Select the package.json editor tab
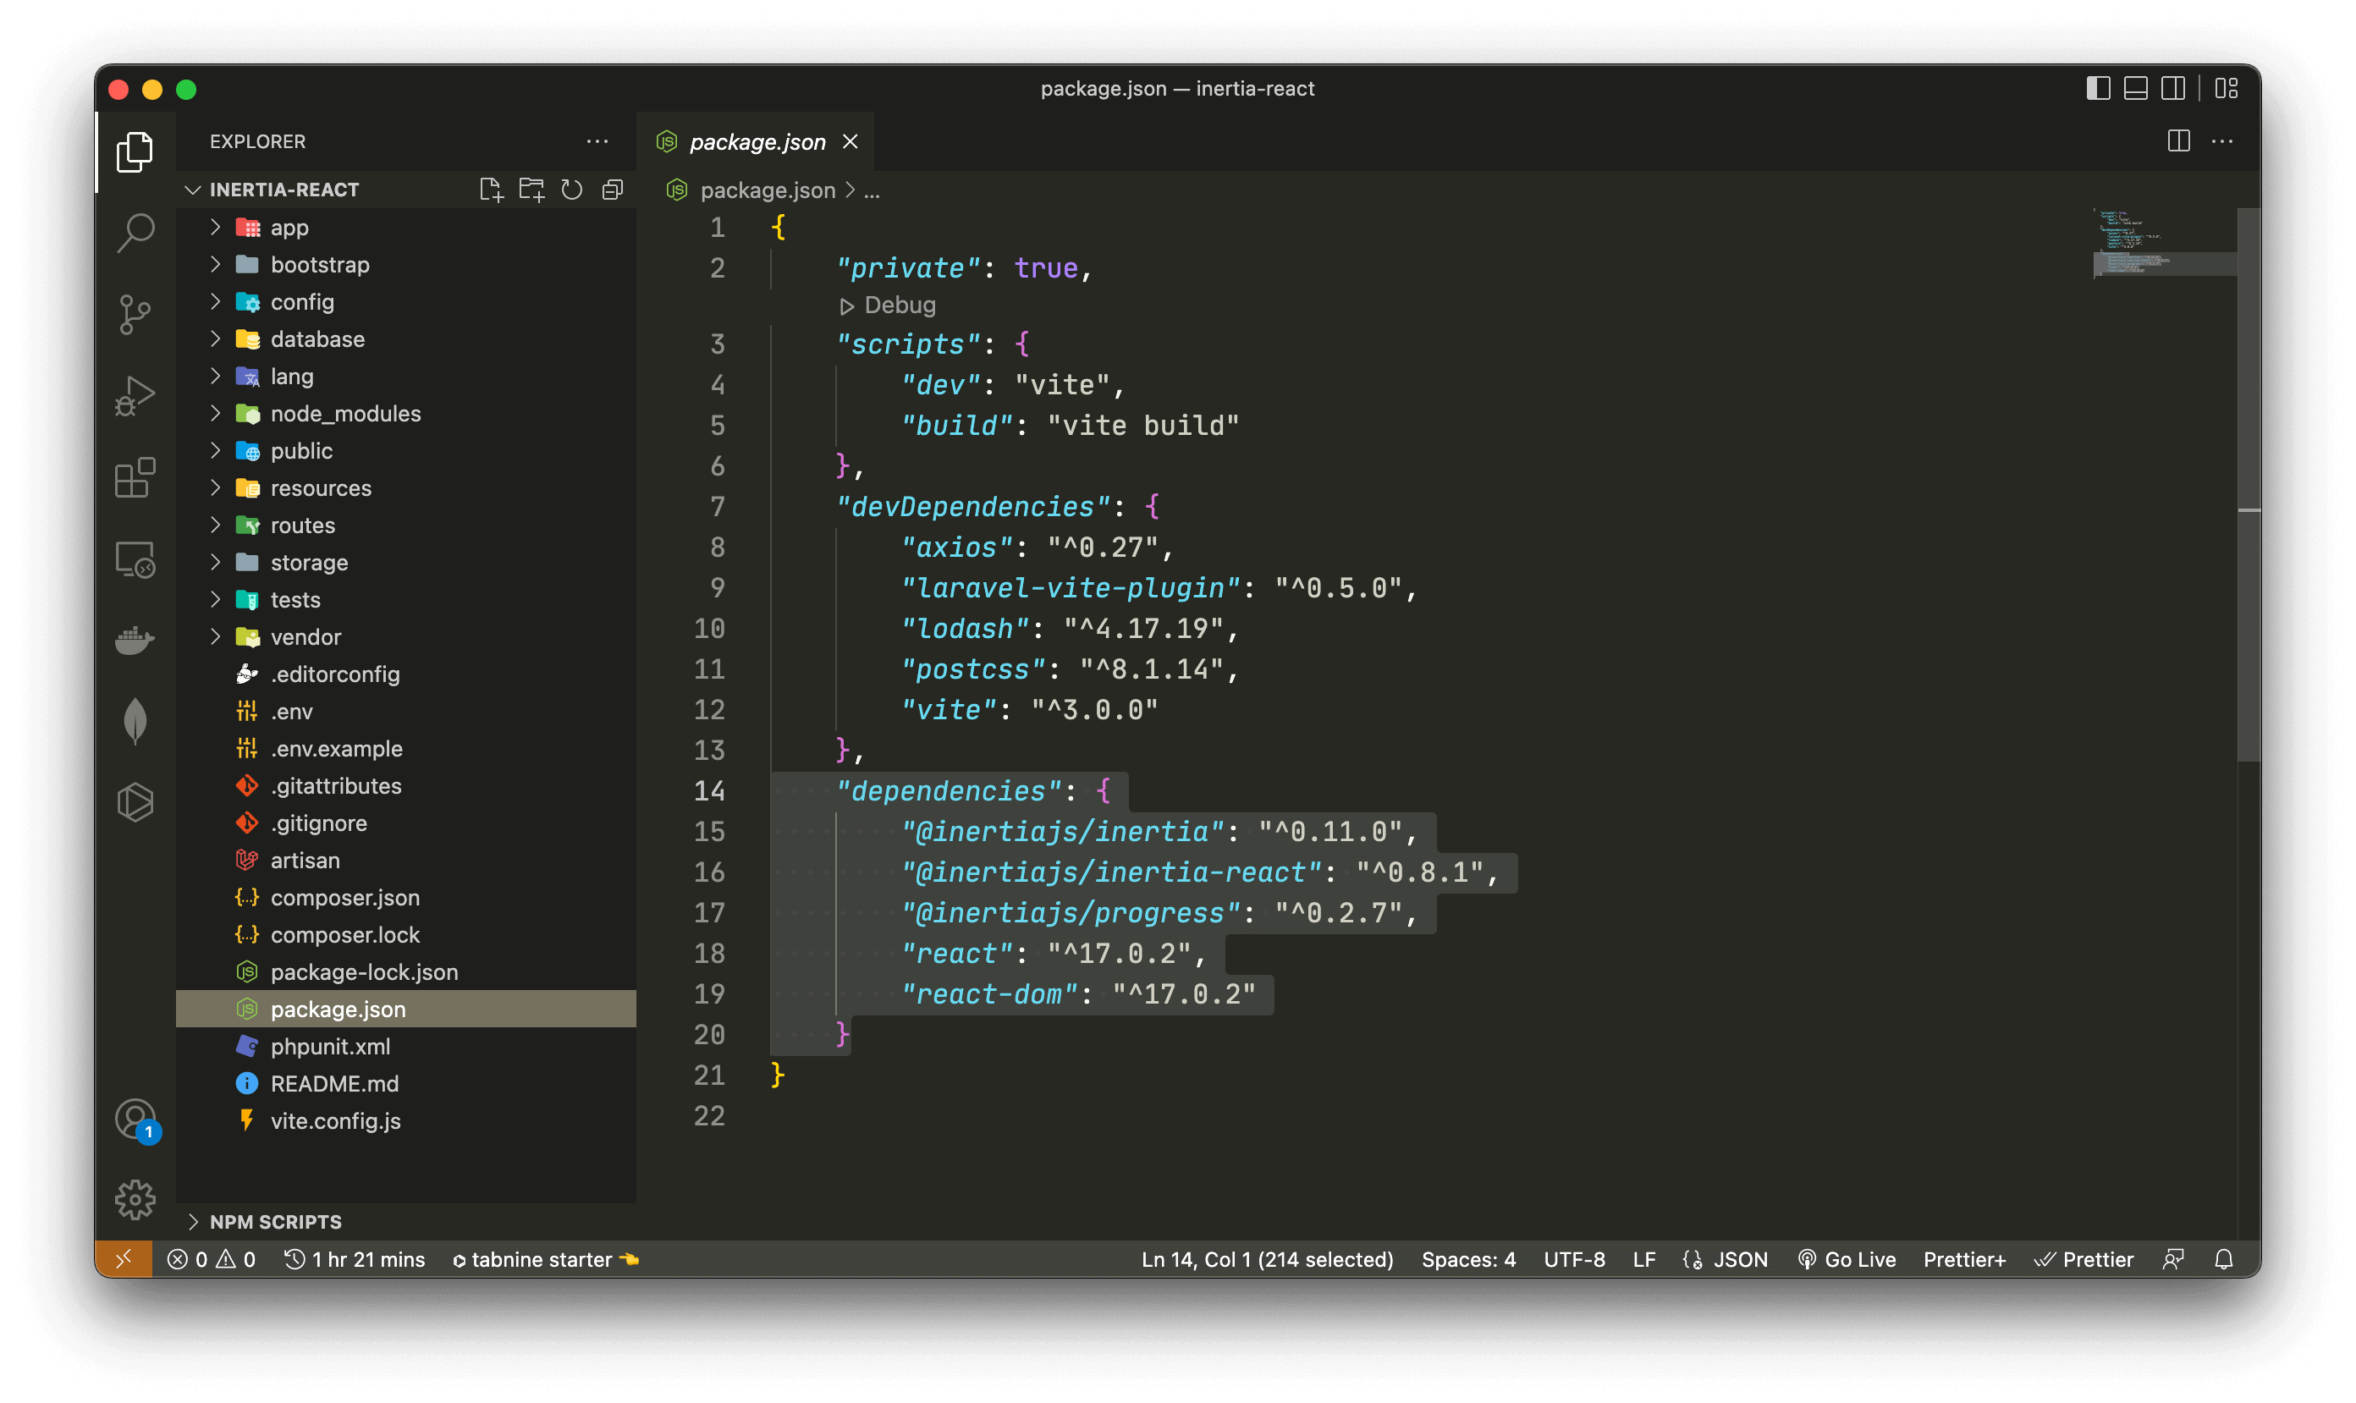Image resolution: width=2356 pixels, height=1403 pixels. coord(757,142)
